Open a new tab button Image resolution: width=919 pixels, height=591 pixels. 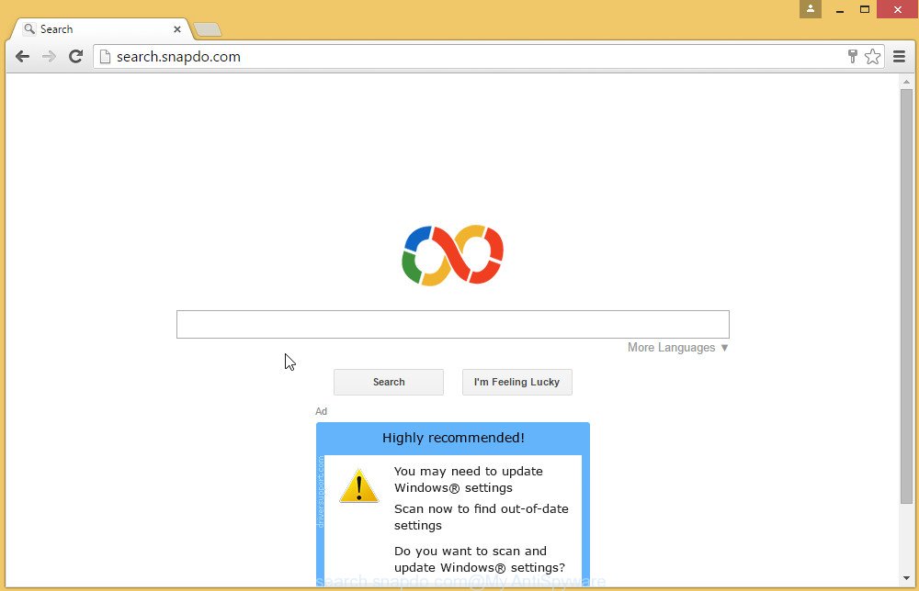click(207, 28)
